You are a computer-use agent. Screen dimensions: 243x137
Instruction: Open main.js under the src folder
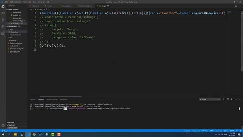click(14, 40)
